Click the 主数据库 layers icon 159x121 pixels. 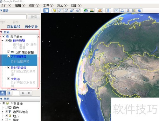tap(7, 103)
